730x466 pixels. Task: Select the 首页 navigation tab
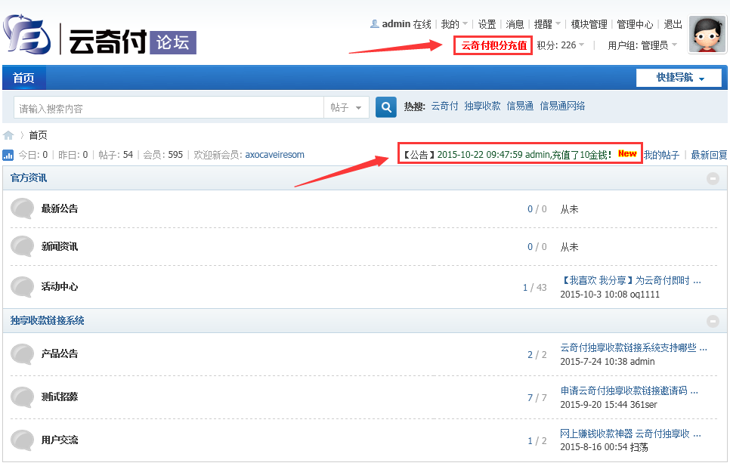pyautogui.click(x=23, y=78)
